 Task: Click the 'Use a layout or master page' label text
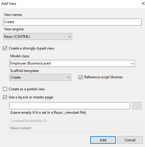(31, 97)
